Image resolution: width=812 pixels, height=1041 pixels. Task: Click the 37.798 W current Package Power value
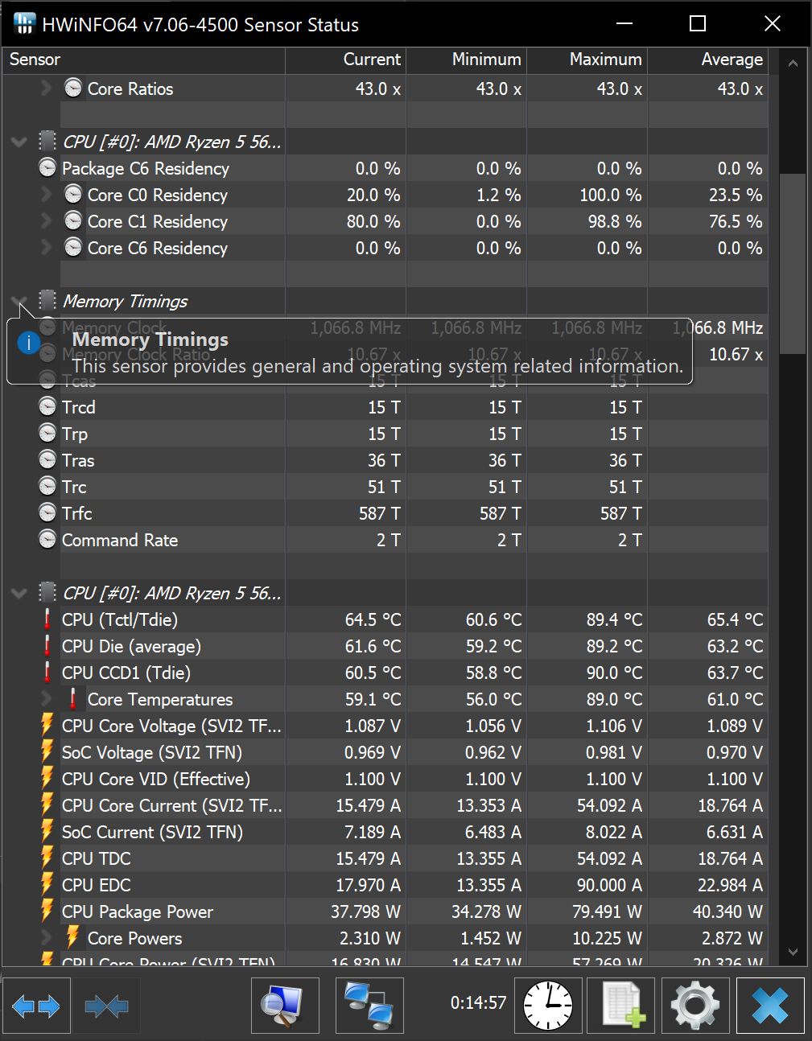click(365, 911)
